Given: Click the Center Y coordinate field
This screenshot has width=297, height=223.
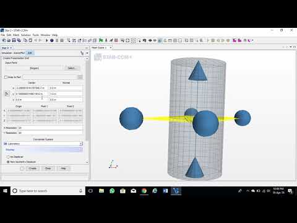Looking at the screenshot, I should [x=32, y=94].
